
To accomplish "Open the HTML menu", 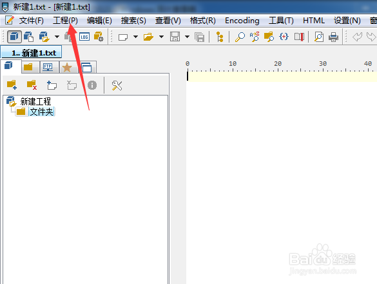I will (314, 21).
